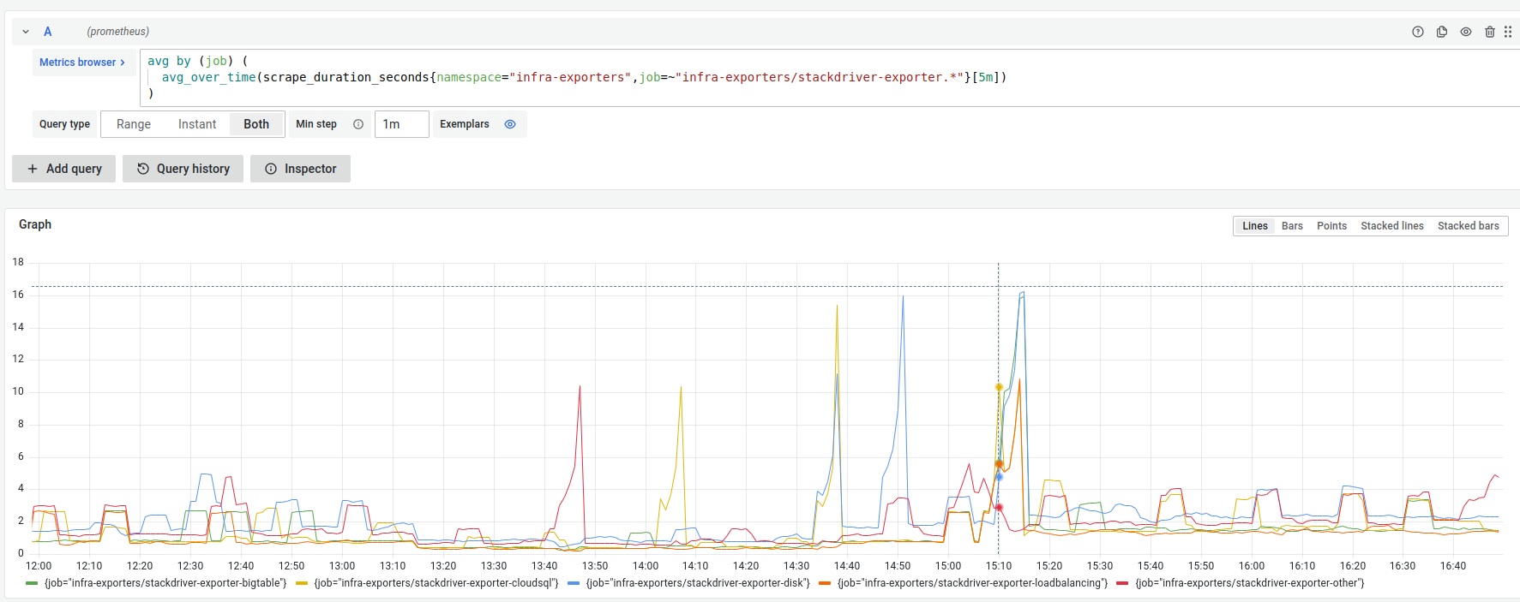This screenshot has width=1520, height=602.
Task: Click the red hover point on graph
Action: point(999,507)
